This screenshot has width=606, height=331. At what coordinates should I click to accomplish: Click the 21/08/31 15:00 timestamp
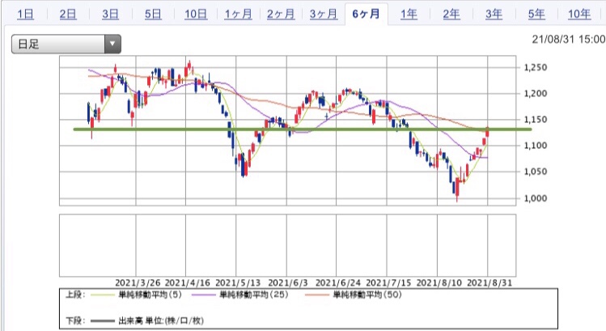tap(569, 39)
